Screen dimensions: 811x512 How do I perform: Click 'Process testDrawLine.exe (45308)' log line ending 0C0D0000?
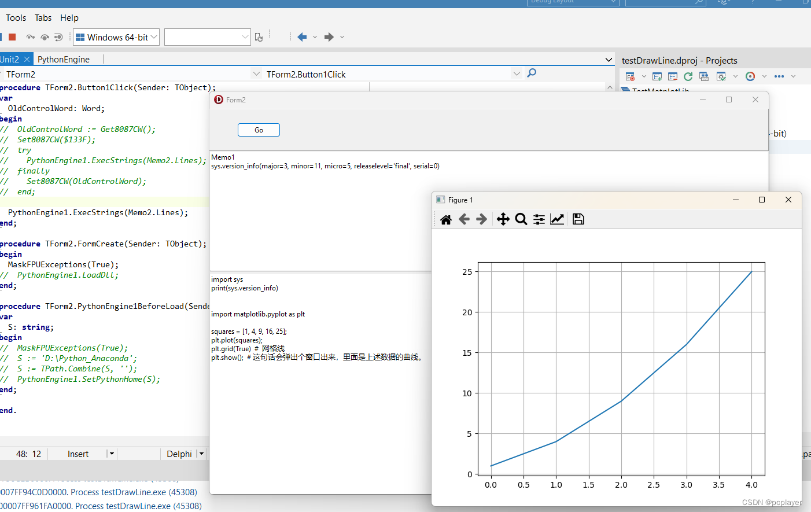pyautogui.click(x=98, y=492)
